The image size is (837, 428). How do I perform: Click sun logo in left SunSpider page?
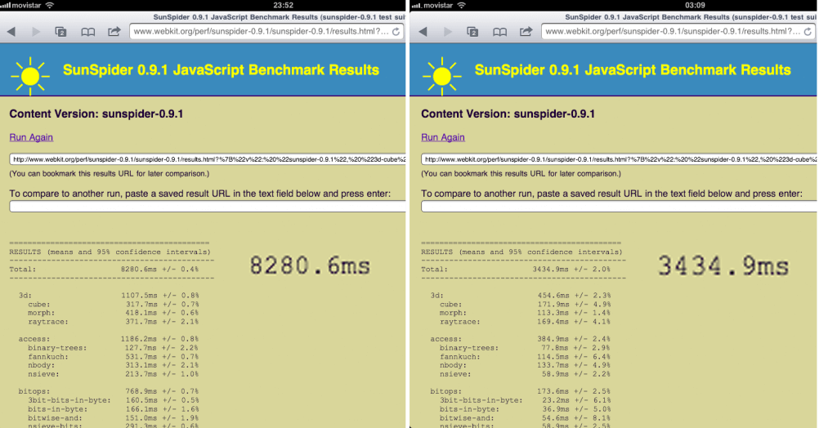[30, 76]
